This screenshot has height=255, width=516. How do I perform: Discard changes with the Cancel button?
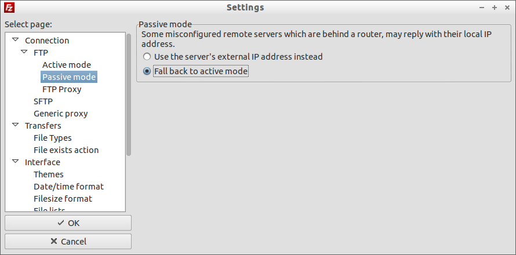pos(68,241)
